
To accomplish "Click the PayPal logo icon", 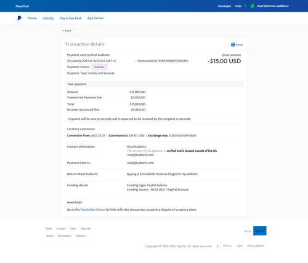I will (19, 18).
